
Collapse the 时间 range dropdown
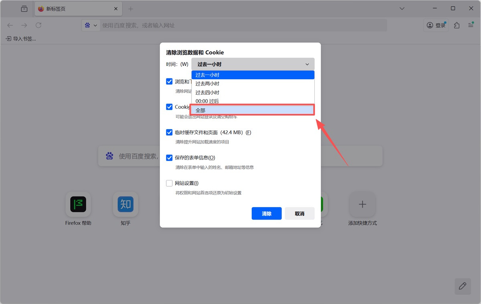point(253,64)
